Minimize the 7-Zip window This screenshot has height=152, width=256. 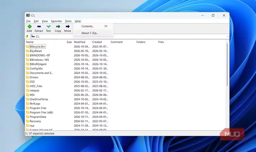202,15
